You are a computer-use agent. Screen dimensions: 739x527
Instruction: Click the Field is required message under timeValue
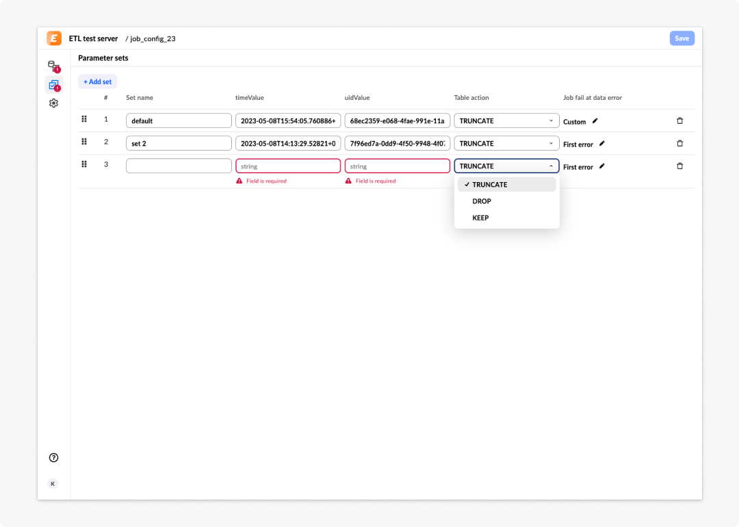click(266, 181)
